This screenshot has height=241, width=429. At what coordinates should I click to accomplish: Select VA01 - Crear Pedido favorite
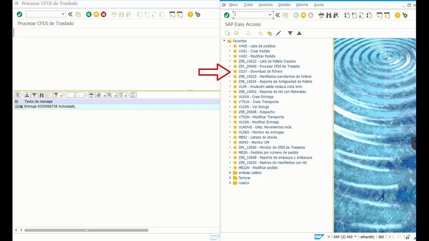coord(254,51)
